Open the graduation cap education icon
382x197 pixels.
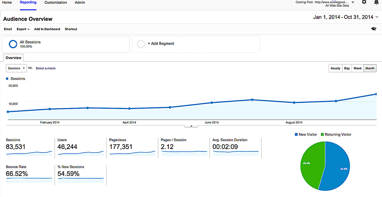pyautogui.click(x=373, y=29)
